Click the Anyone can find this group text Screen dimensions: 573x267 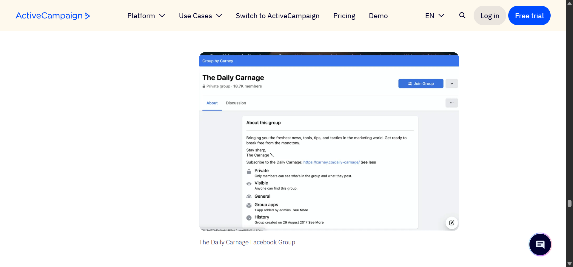[276, 188]
